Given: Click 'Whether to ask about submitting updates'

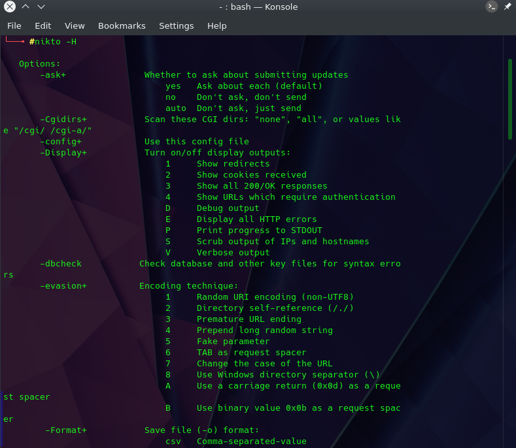Looking at the screenshot, I should coord(246,75).
